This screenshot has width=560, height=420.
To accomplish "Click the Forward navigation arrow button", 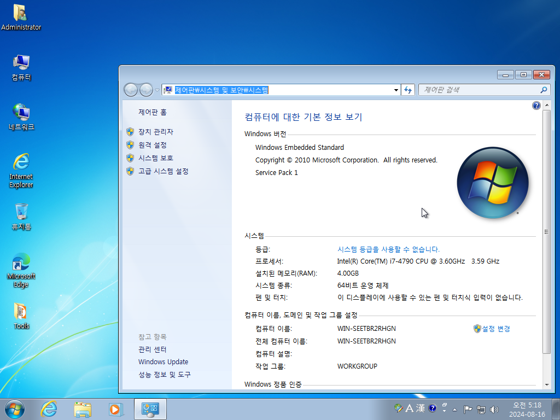I will [146, 90].
